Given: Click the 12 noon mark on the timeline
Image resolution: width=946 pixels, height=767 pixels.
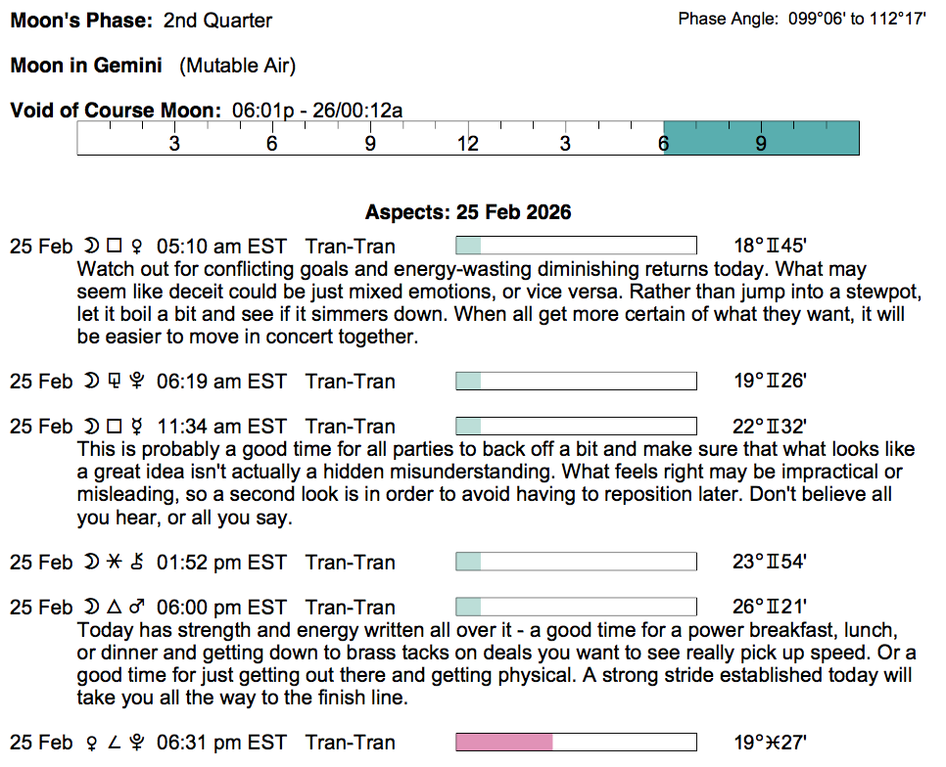Looking at the screenshot, I should tap(468, 144).
